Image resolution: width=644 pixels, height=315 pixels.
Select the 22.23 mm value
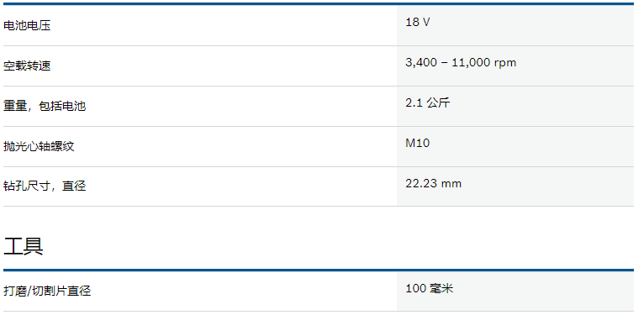pos(433,183)
